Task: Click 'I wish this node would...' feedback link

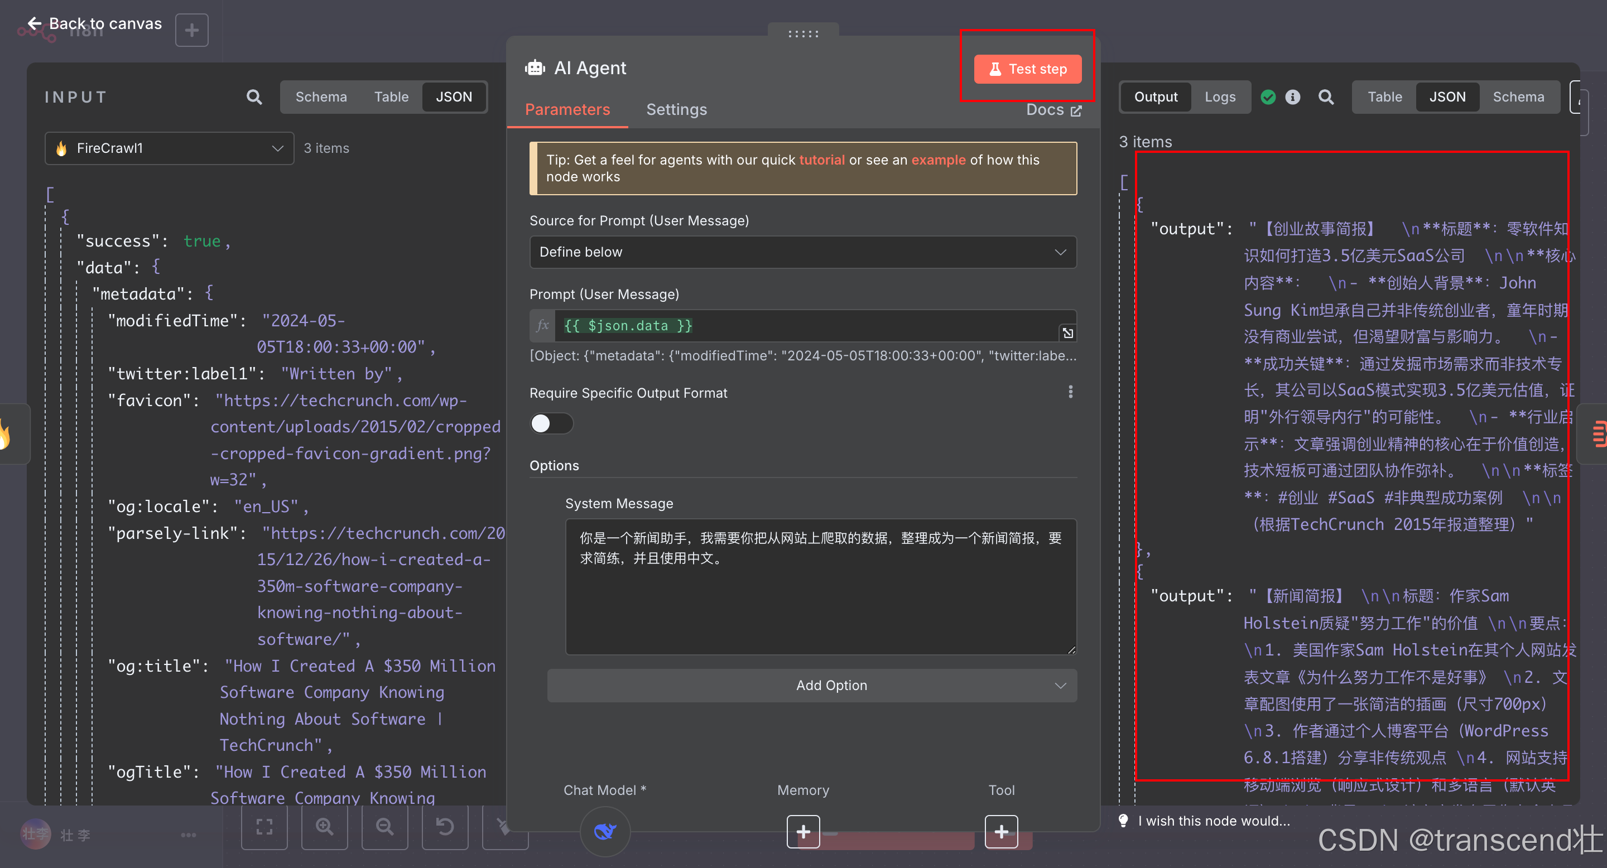Action: point(1214,821)
